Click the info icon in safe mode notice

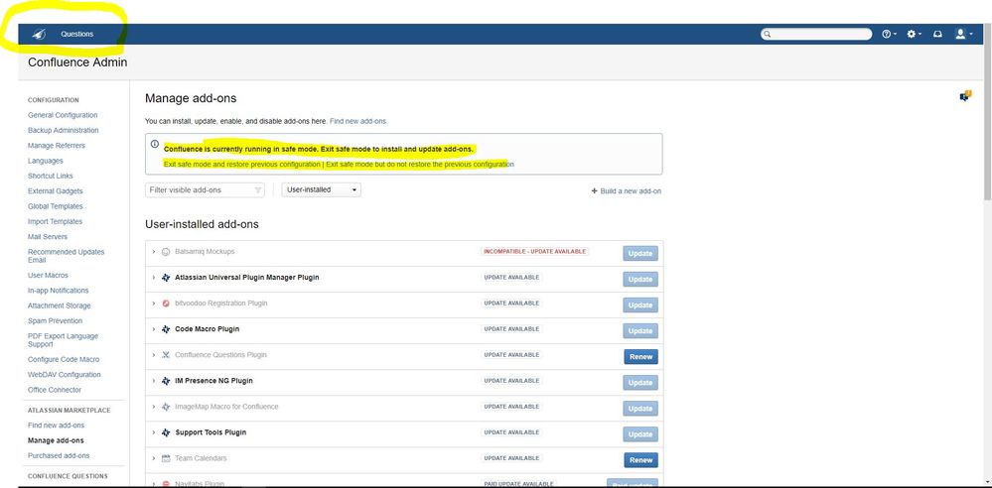point(155,144)
